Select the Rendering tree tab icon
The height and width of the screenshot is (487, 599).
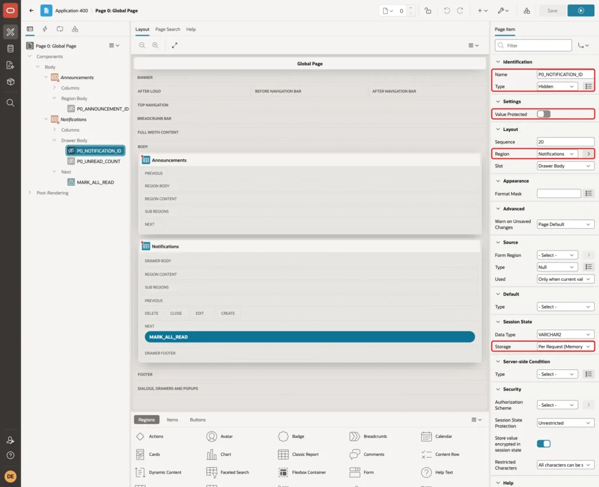click(30, 29)
